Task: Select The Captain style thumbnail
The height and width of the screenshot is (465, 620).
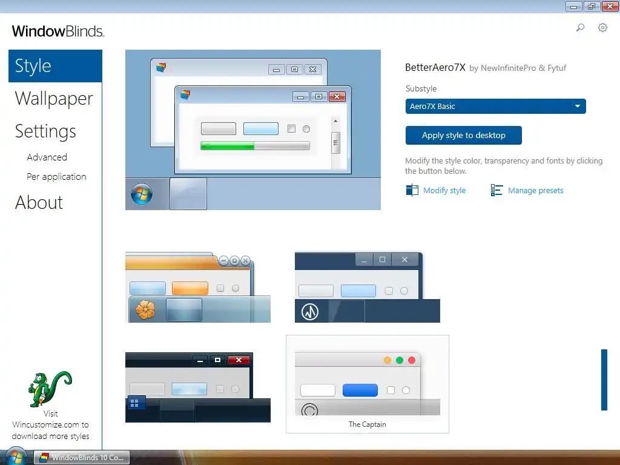Action: point(368,384)
